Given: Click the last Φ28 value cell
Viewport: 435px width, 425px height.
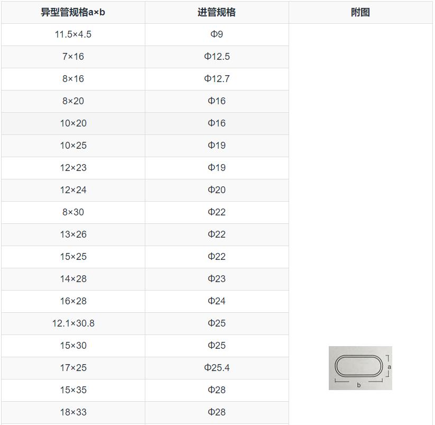Looking at the screenshot, I should point(217,412).
